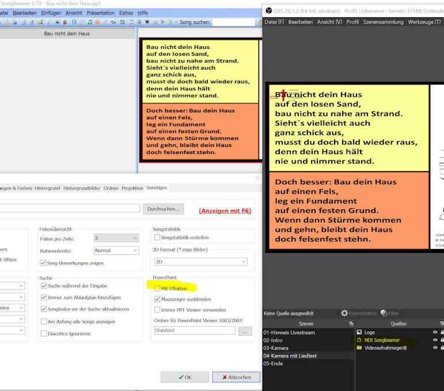Click the red B icon in SongBeamer toolbar
The height and width of the screenshot is (391, 444).
[98, 22]
